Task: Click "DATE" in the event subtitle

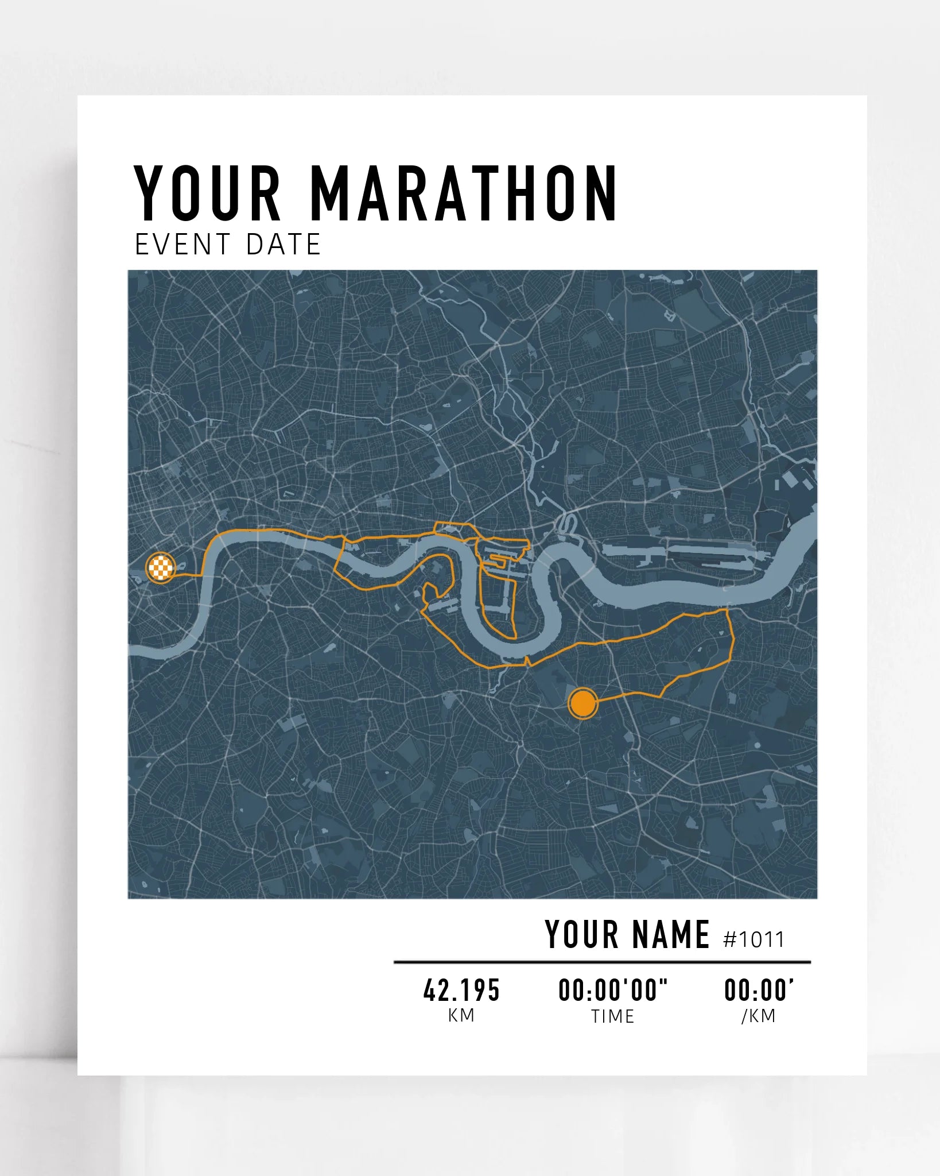Action: click(283, 245)
